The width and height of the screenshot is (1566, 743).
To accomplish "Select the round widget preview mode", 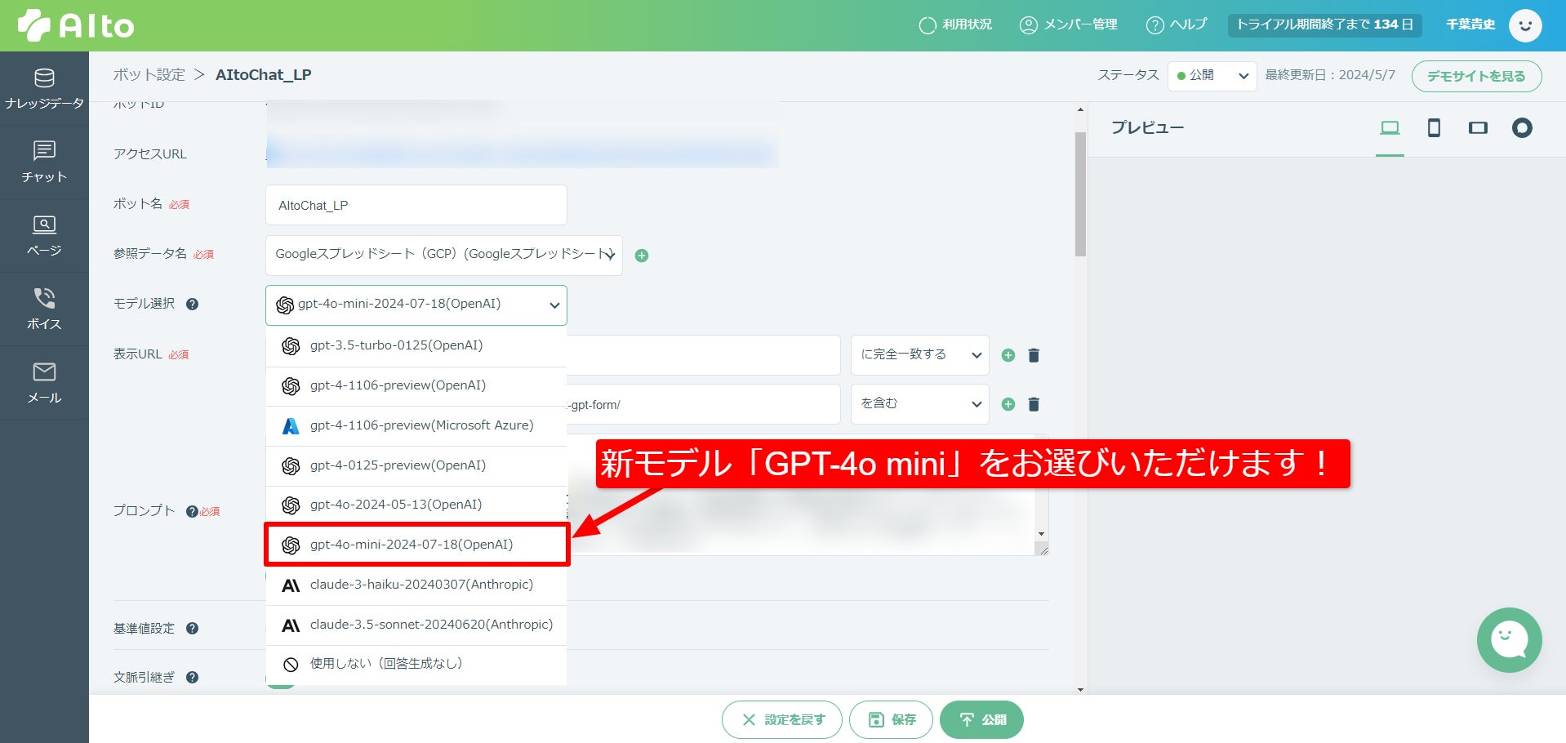I will [x=1522, y=128].
